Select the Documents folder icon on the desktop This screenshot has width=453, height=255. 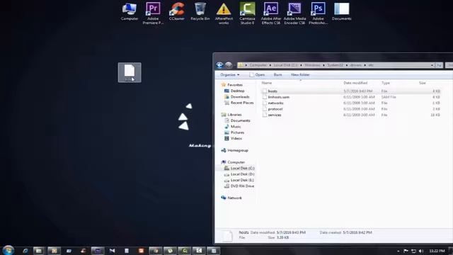pos(341,11)
